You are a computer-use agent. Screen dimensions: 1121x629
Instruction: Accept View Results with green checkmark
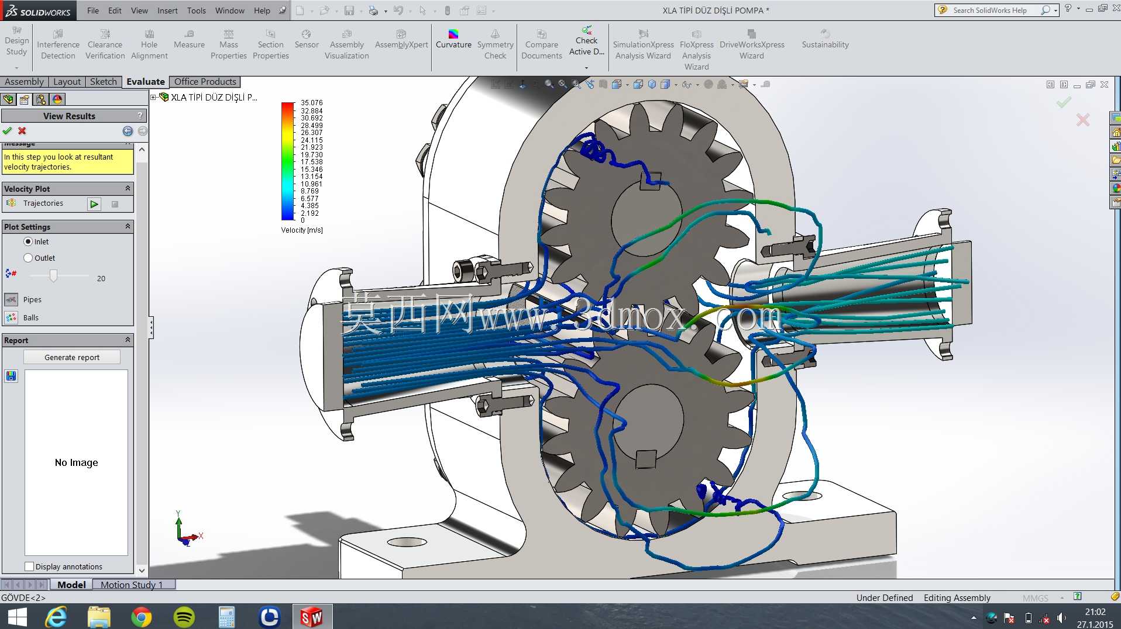click(8, 131)
